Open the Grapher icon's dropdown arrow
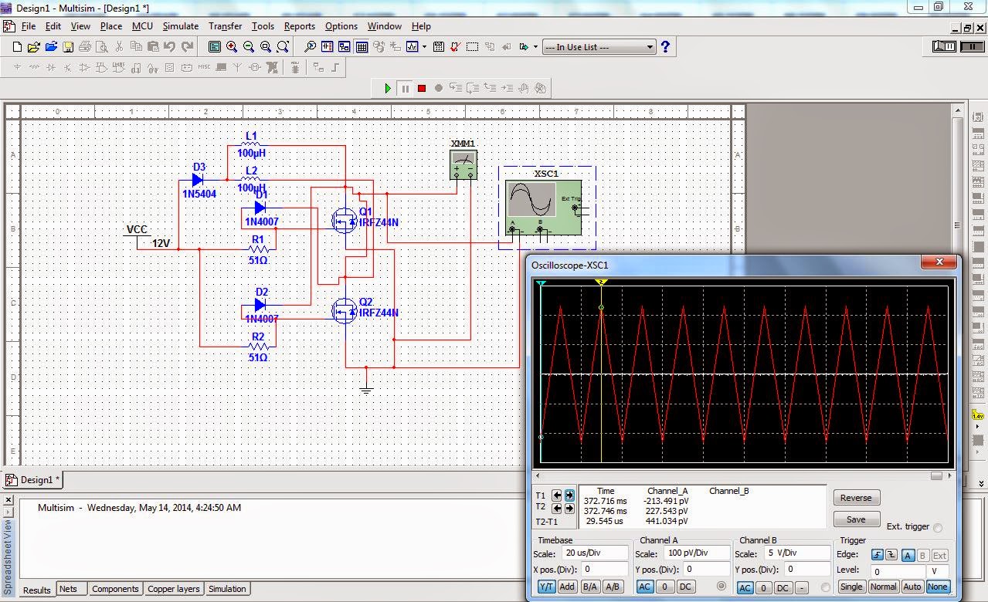Viewport: 988px width, 602px height. pos(424,47)
